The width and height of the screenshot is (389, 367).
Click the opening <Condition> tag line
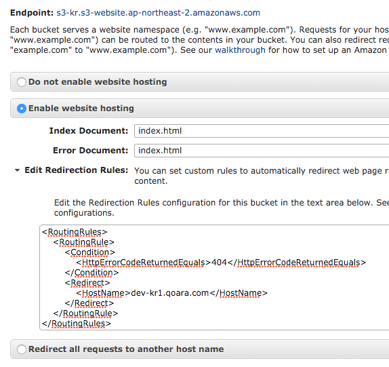[90, 252]
